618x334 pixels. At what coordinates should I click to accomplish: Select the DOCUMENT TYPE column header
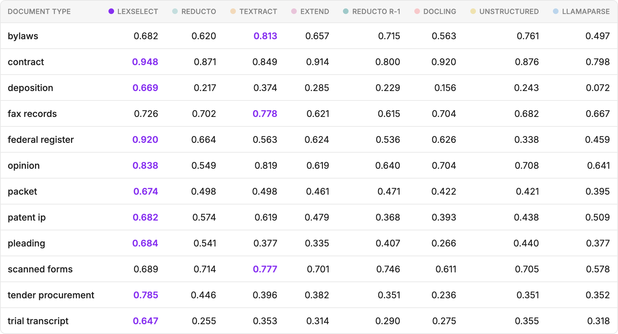(x=39, y=12)
